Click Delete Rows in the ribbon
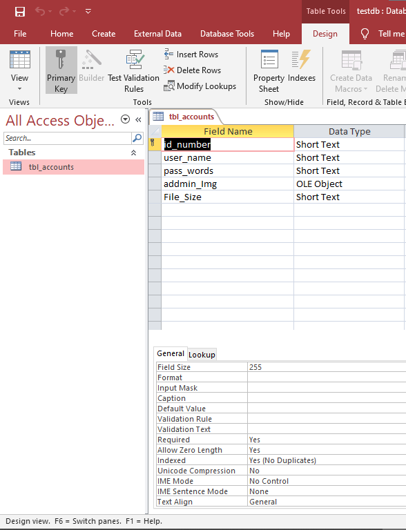The height and width of the screenshot is (530, 406). point(192,70)
